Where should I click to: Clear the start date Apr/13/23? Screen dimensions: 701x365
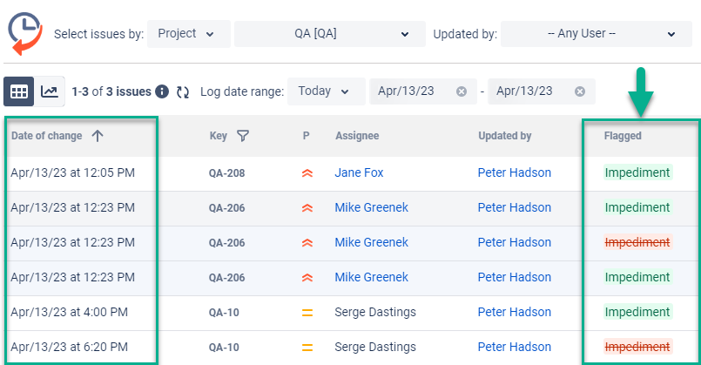coord(462,91)
